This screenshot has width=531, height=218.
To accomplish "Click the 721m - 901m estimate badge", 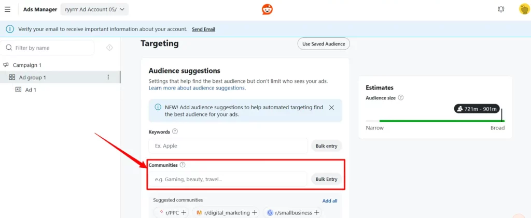I will point(477,109).
